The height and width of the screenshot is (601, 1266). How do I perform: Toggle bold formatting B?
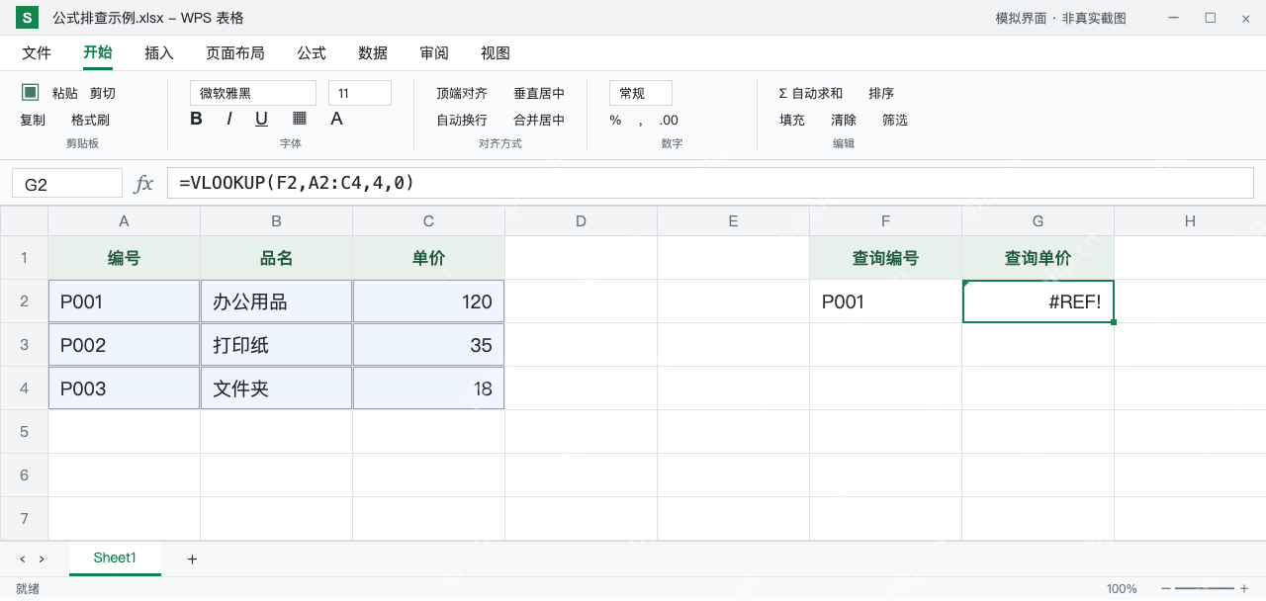tap(196, 119)
